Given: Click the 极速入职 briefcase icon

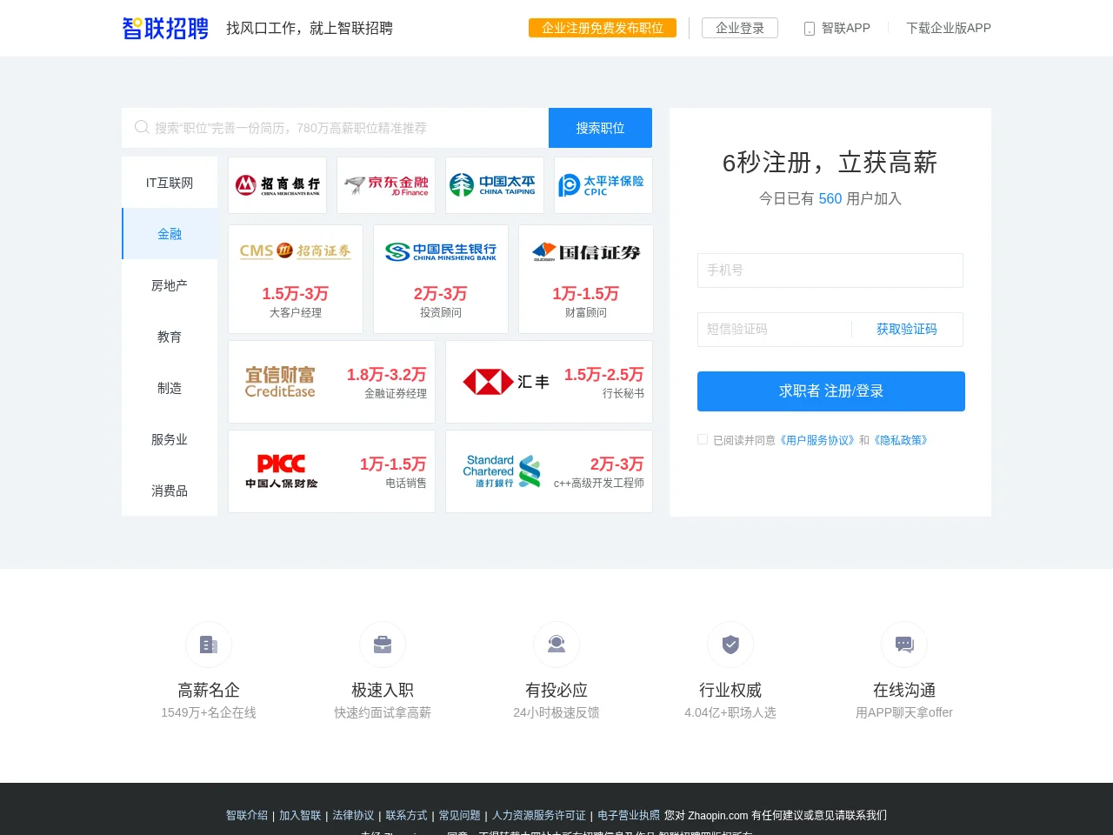Looking at the screenshot, I should [383, 645].
